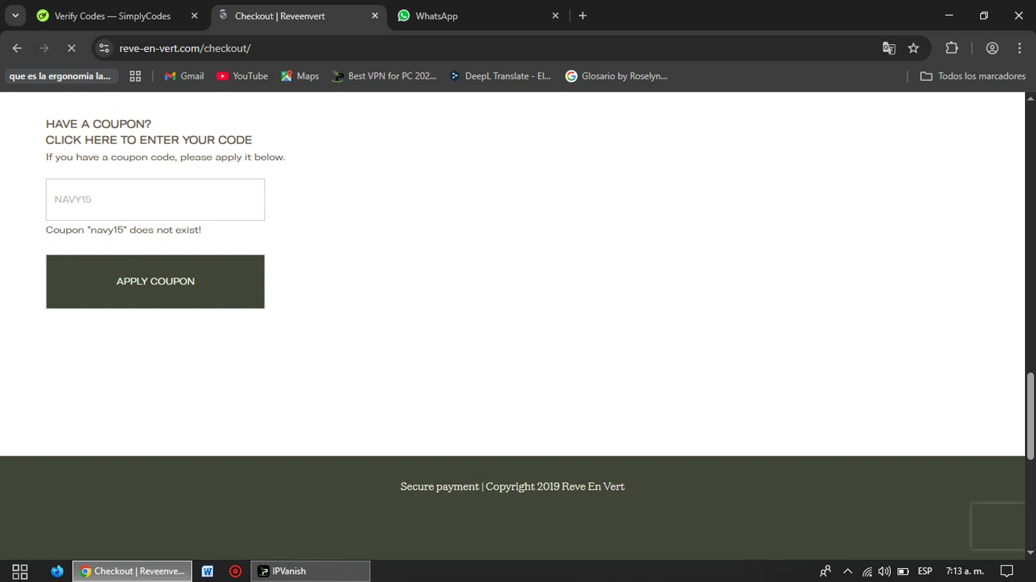Restore down the Chrome window
Screen dimensions: 1036x582
[x=984, y=15]
